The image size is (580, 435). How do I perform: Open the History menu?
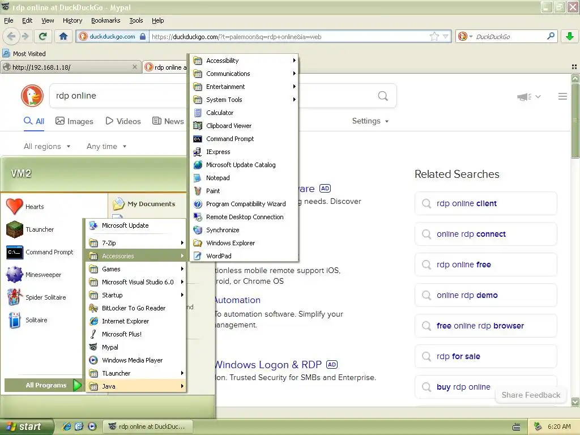click(x=72, y=20)
